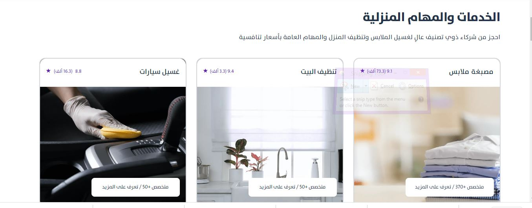Click the folded shirts laundry photo

(427, 144)
